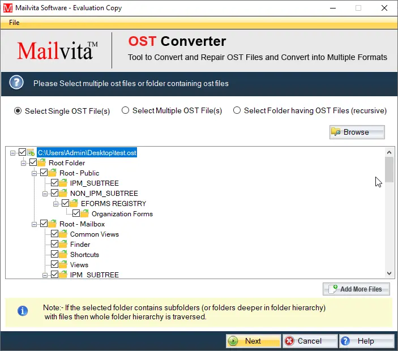Click the Add More Files button
Screen dimensions: 398x351
pos(356,289)
